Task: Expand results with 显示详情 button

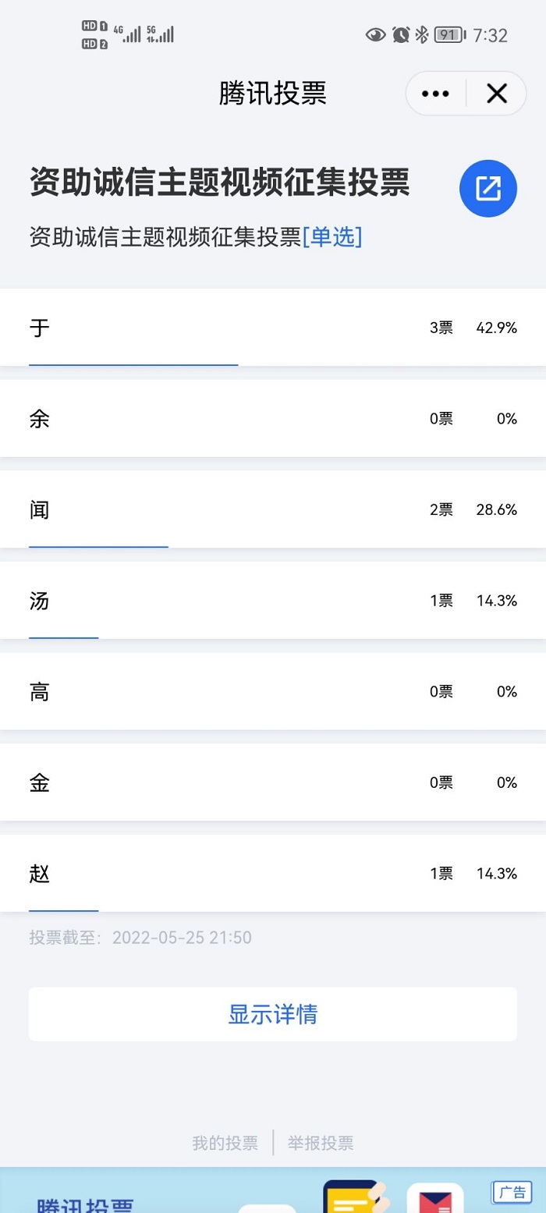Action: click(273, 1014)
